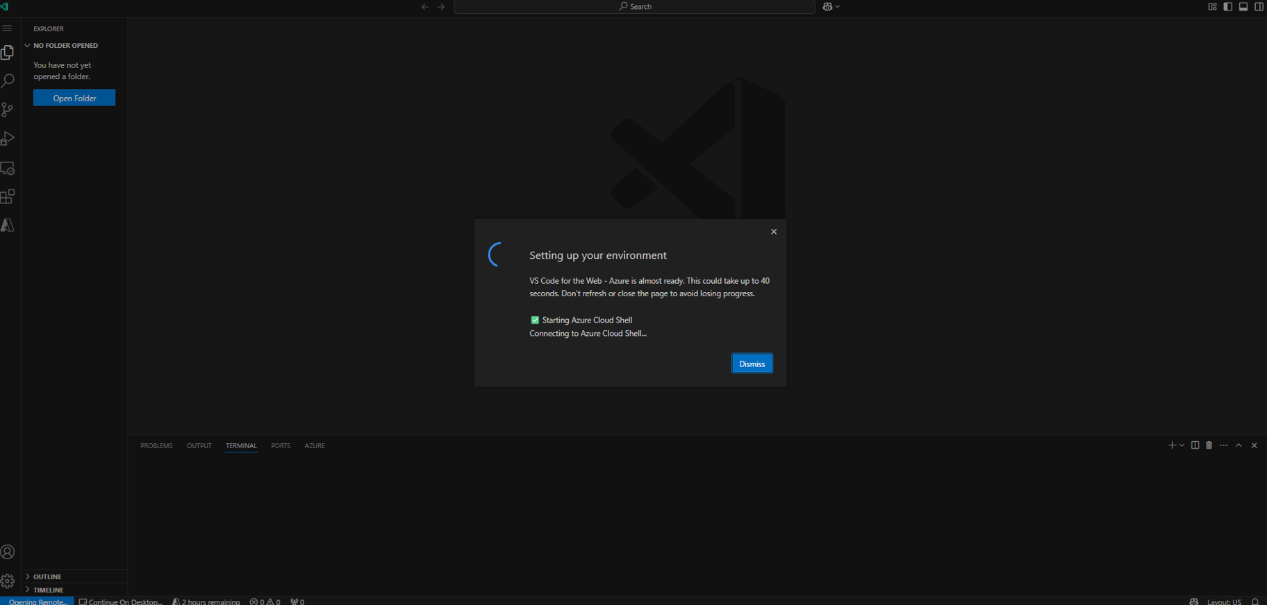1267x605 pixels.
Task: Open the hamburger application menu
Action: (x=7, y=28)
